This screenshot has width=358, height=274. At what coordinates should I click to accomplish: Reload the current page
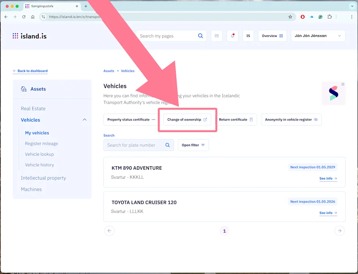coord(24,17)
